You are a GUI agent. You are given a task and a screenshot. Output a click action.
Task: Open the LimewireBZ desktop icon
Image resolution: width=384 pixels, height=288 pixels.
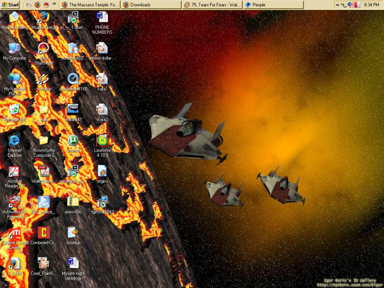click(x=73, y=51)
